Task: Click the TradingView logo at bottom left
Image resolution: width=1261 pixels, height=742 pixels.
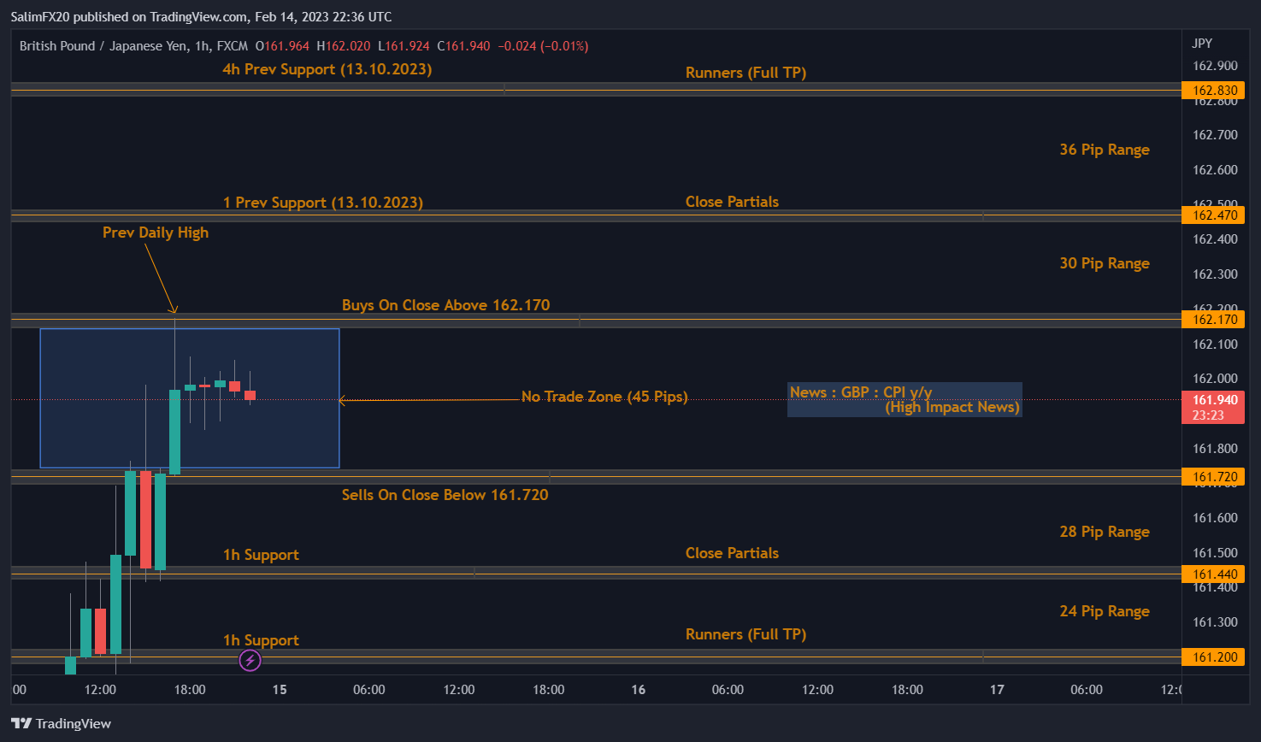Action: pos(62,723)
